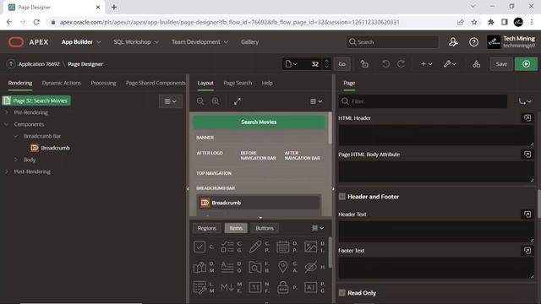
Task: Select the Display Only text item icon
Action: tap(227, 267)
